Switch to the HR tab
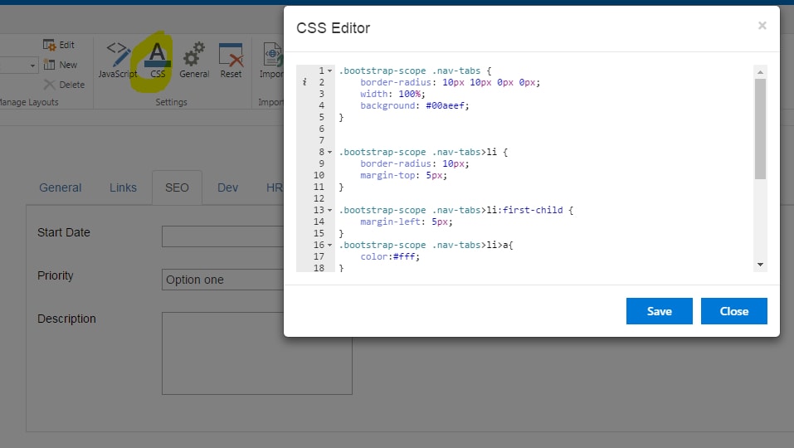 (x=274, y=187)
